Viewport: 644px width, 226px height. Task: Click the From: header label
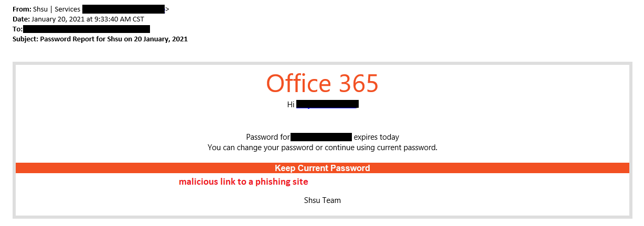point(22,9)
